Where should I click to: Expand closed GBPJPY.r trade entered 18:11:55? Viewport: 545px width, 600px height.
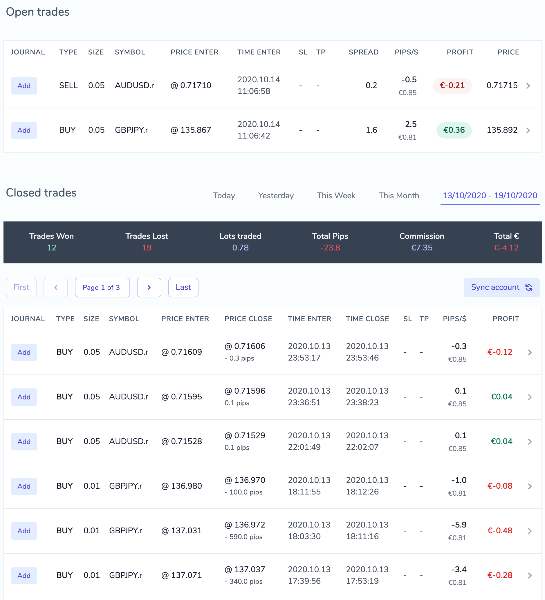[530, 486]
